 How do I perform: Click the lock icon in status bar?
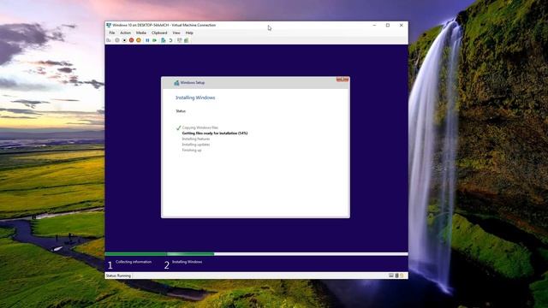402,275
